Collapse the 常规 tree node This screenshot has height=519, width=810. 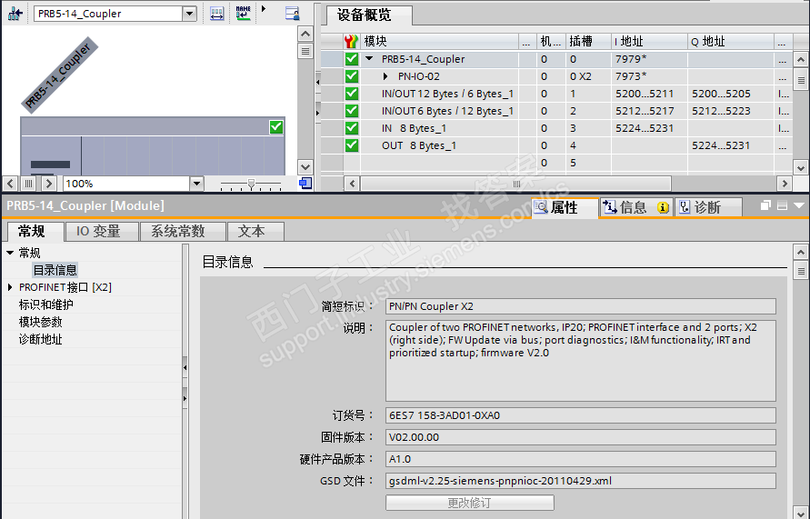click(x=10, y=253)
